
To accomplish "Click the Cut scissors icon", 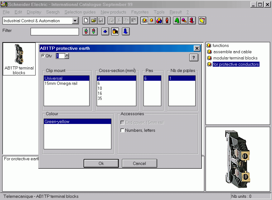I will 119,21.
